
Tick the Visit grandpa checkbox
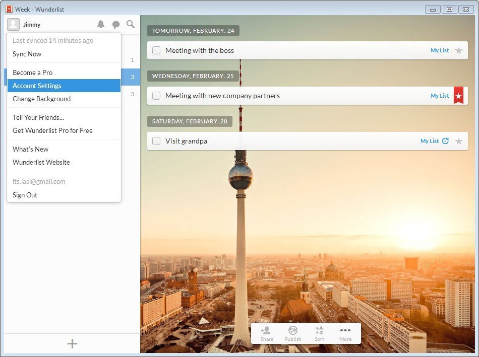156,141
